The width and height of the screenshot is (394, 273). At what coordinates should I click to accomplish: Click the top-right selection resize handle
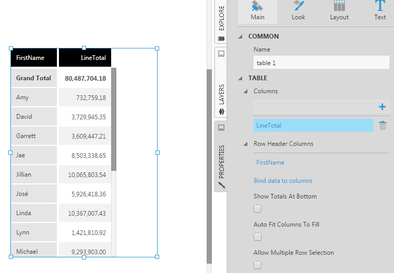pyautogui.click(x=157, y=48)
